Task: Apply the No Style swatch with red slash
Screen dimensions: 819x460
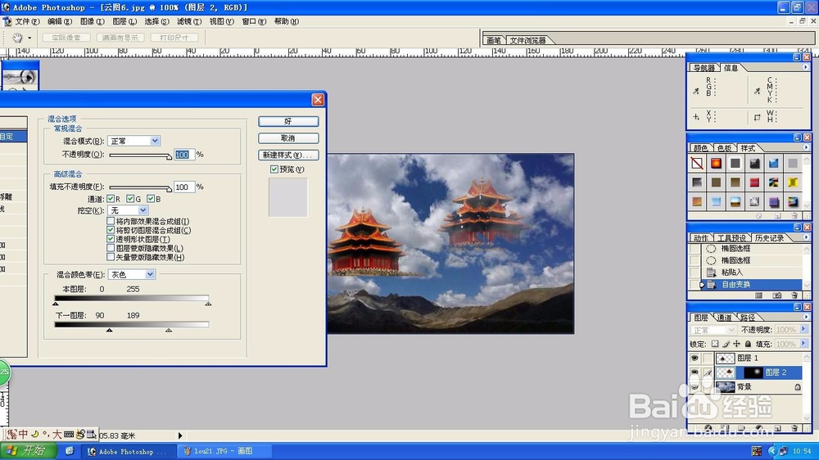Action: 697,164
